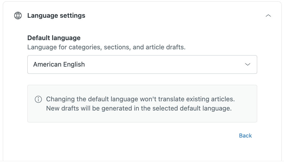Click the globe icon beside Language settings
This screenshot has height=164, width=284.
[x=18, y=16]
